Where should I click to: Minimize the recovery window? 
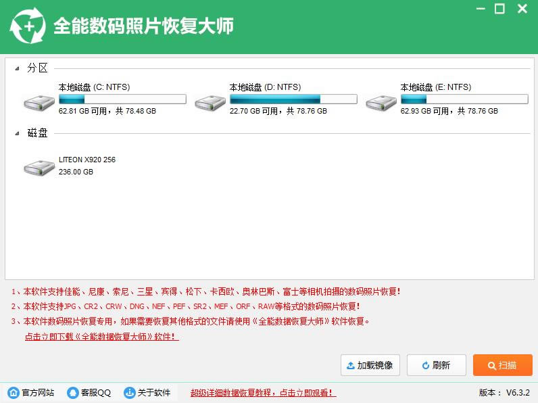point(481,9)
